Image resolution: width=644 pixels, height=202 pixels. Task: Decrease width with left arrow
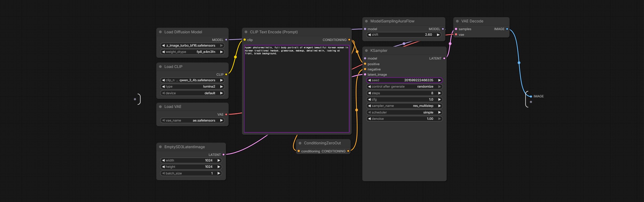tap(163, 160)
